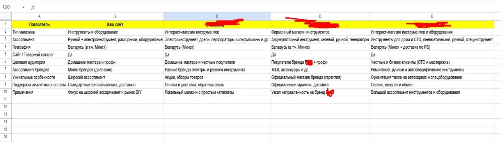Click cell 'Интернет-магазин инструментов' in column C

(x=217, y=32)
